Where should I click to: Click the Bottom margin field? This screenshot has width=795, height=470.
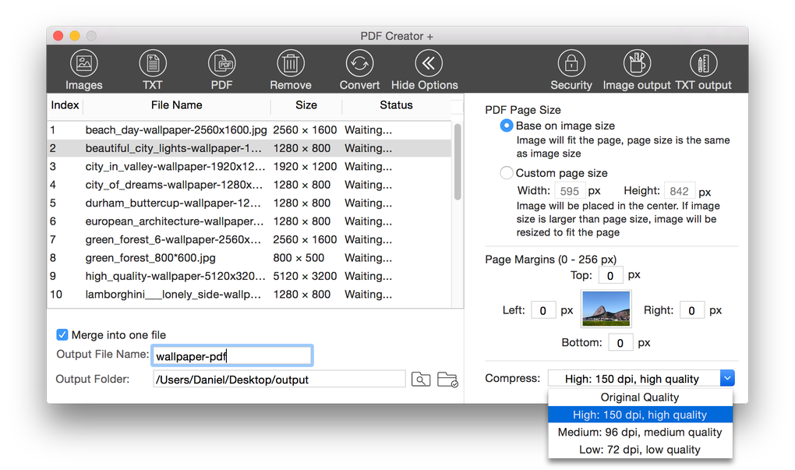620,343
